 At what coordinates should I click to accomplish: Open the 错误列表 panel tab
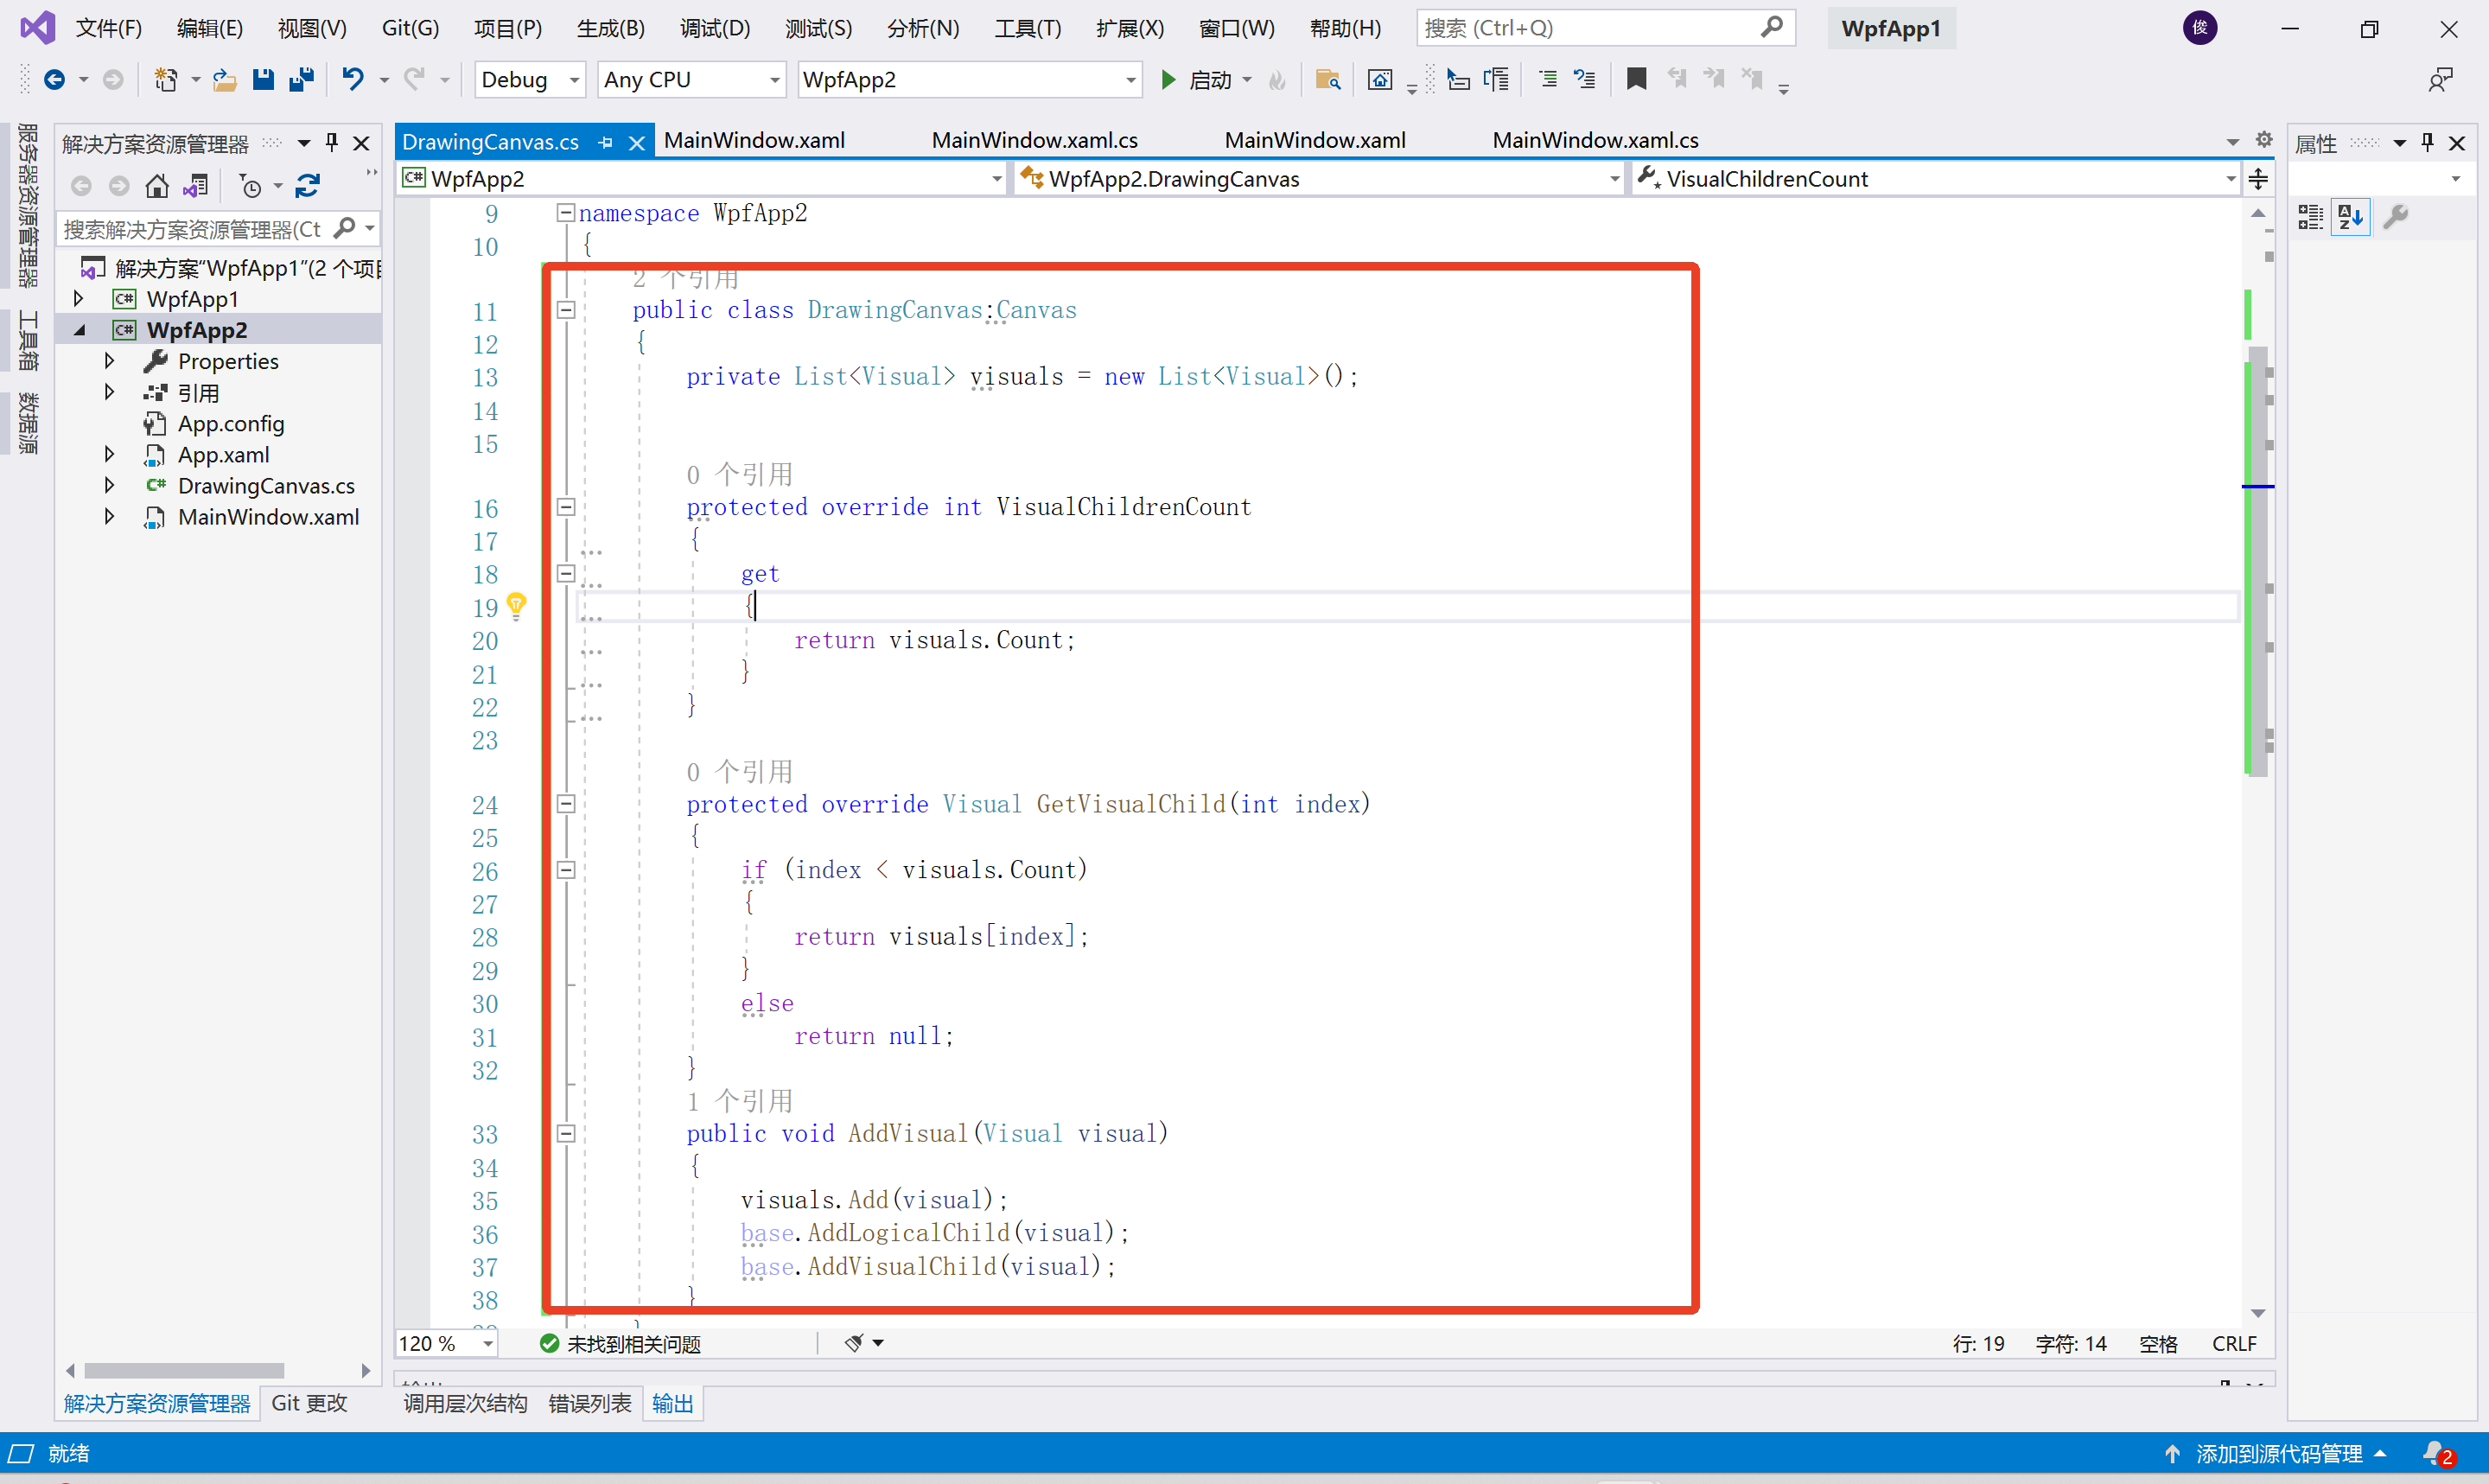(x=589, y=1403)
